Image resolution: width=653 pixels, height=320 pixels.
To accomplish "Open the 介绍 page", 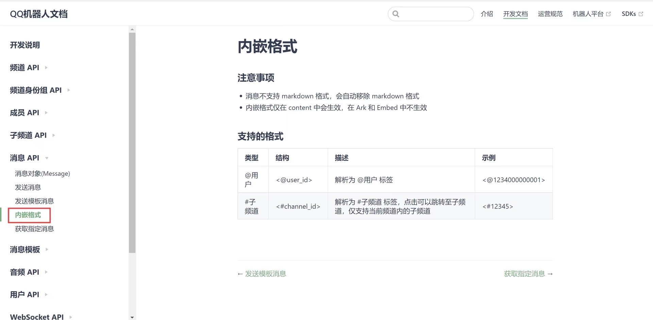I will click(x=487, y=14).
